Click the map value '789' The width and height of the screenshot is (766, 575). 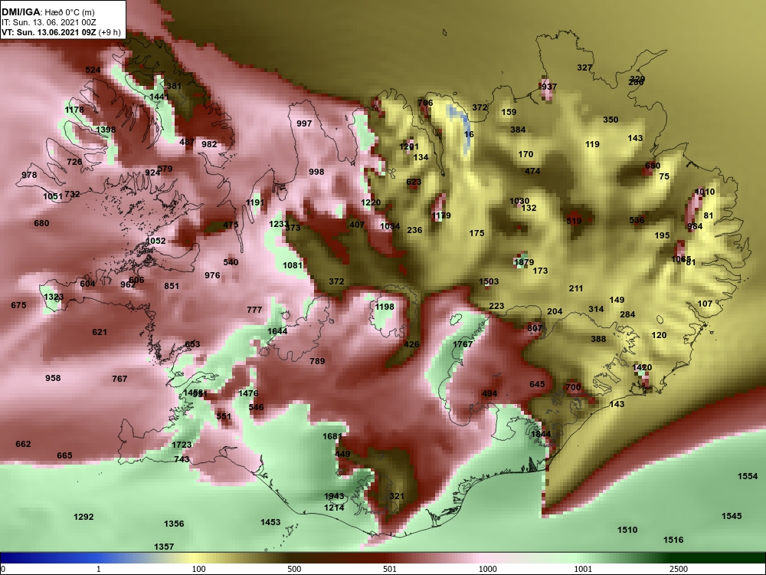[x=317, y=361]
